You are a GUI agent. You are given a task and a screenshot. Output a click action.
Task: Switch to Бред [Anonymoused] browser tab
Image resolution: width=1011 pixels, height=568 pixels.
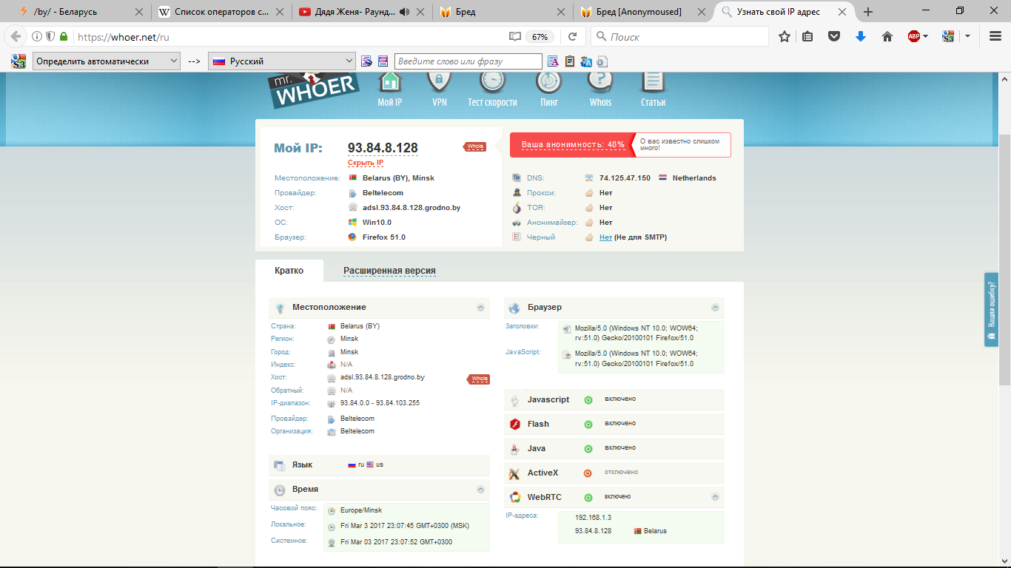tap(642, 12)
